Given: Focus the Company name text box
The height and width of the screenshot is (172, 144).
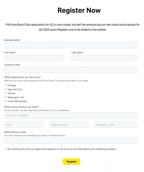Looking at the screenshot, I should coord(71,70).
